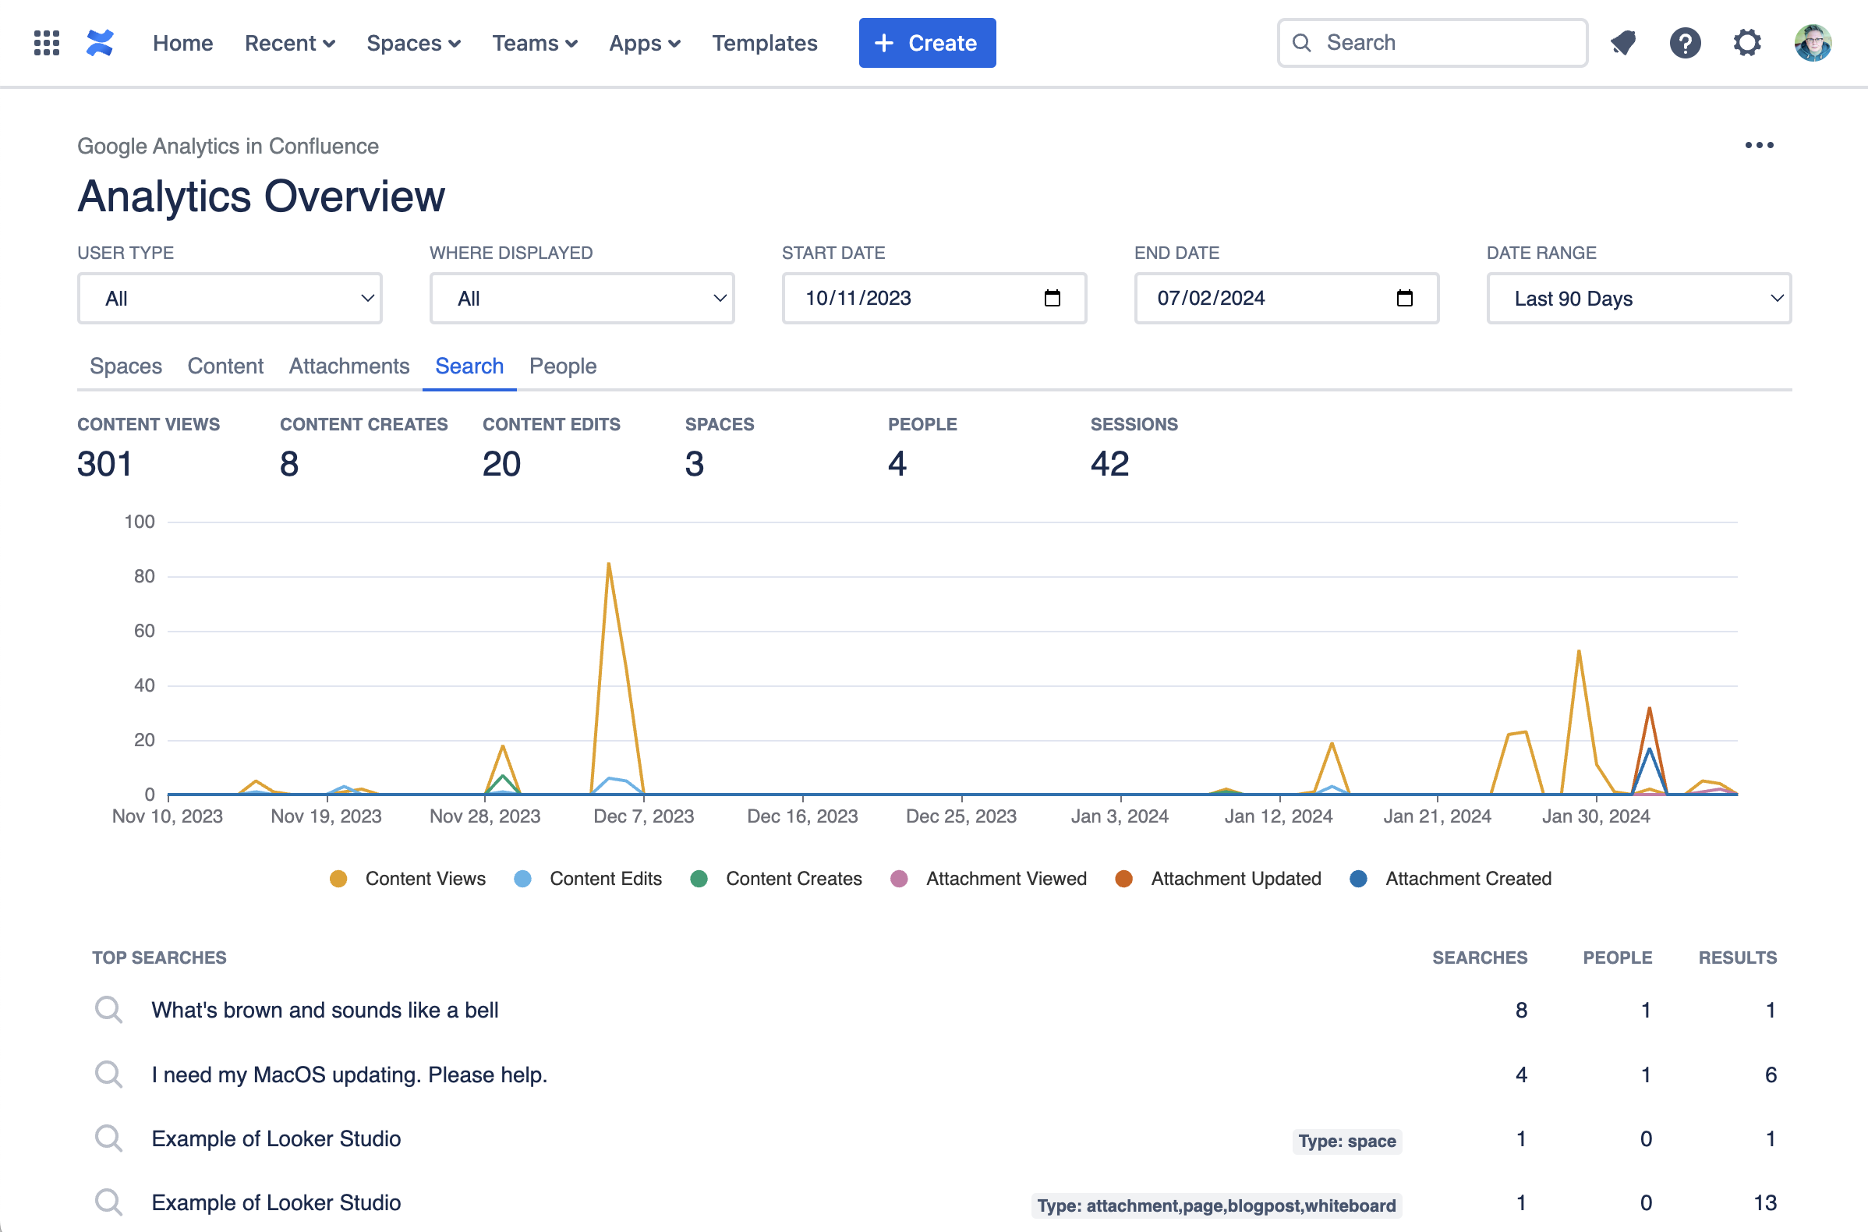Open the Last 90 Days date range dropdown
The width and height of the screenshot is (1868, 1232).
[1639, 299]
